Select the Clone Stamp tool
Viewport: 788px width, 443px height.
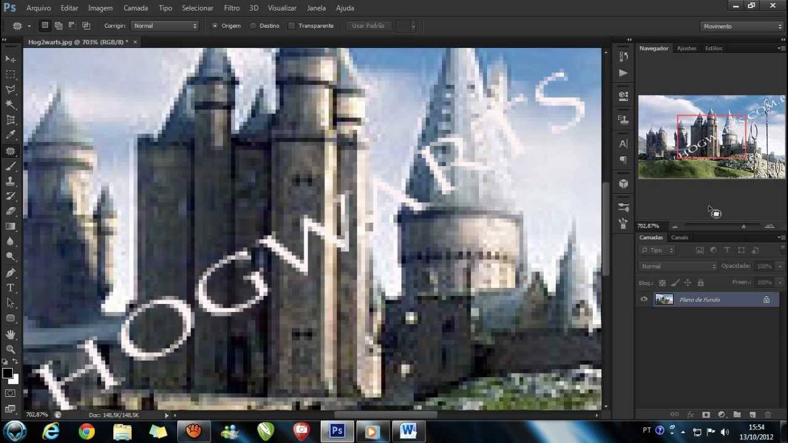10,182
